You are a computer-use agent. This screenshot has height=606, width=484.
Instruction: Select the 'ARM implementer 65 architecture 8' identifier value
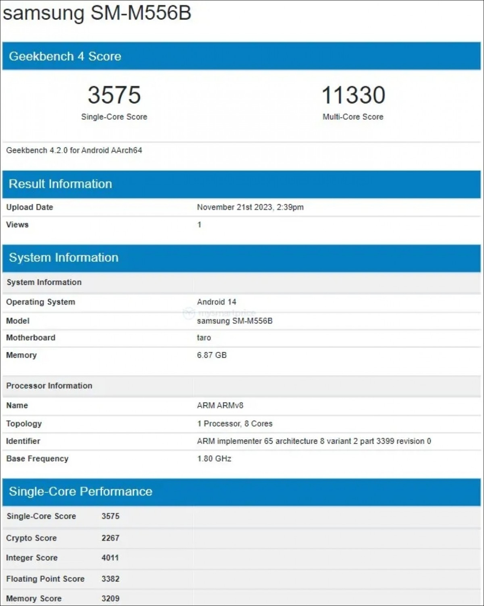314,441
